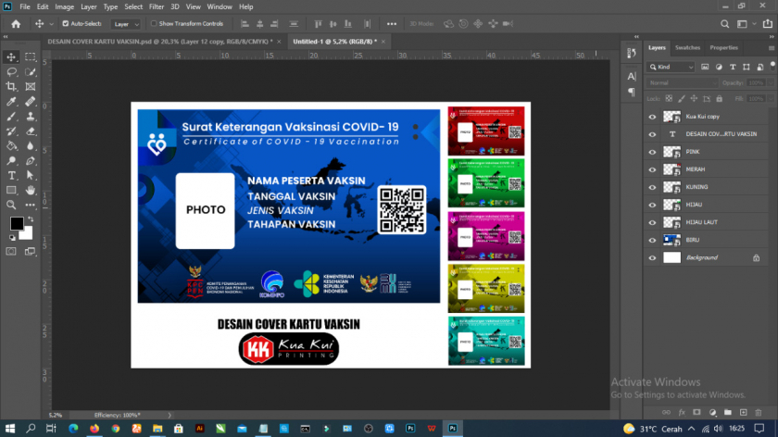Image resolution: width=778 pixels, height=437 pixels.
Task: Switch to the Properties tab
Action: click(x=723, y=47)
